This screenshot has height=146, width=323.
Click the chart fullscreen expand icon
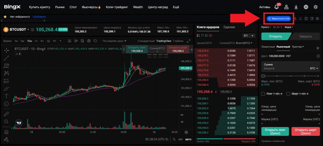pos(189,41)
